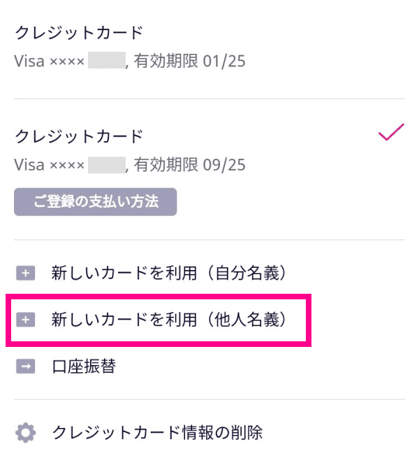Image resolution: width=419 pixels, height=470 pixels.
Task: Choose 新しいカードを利用（自分名義） text
Action: coord(170,274)
